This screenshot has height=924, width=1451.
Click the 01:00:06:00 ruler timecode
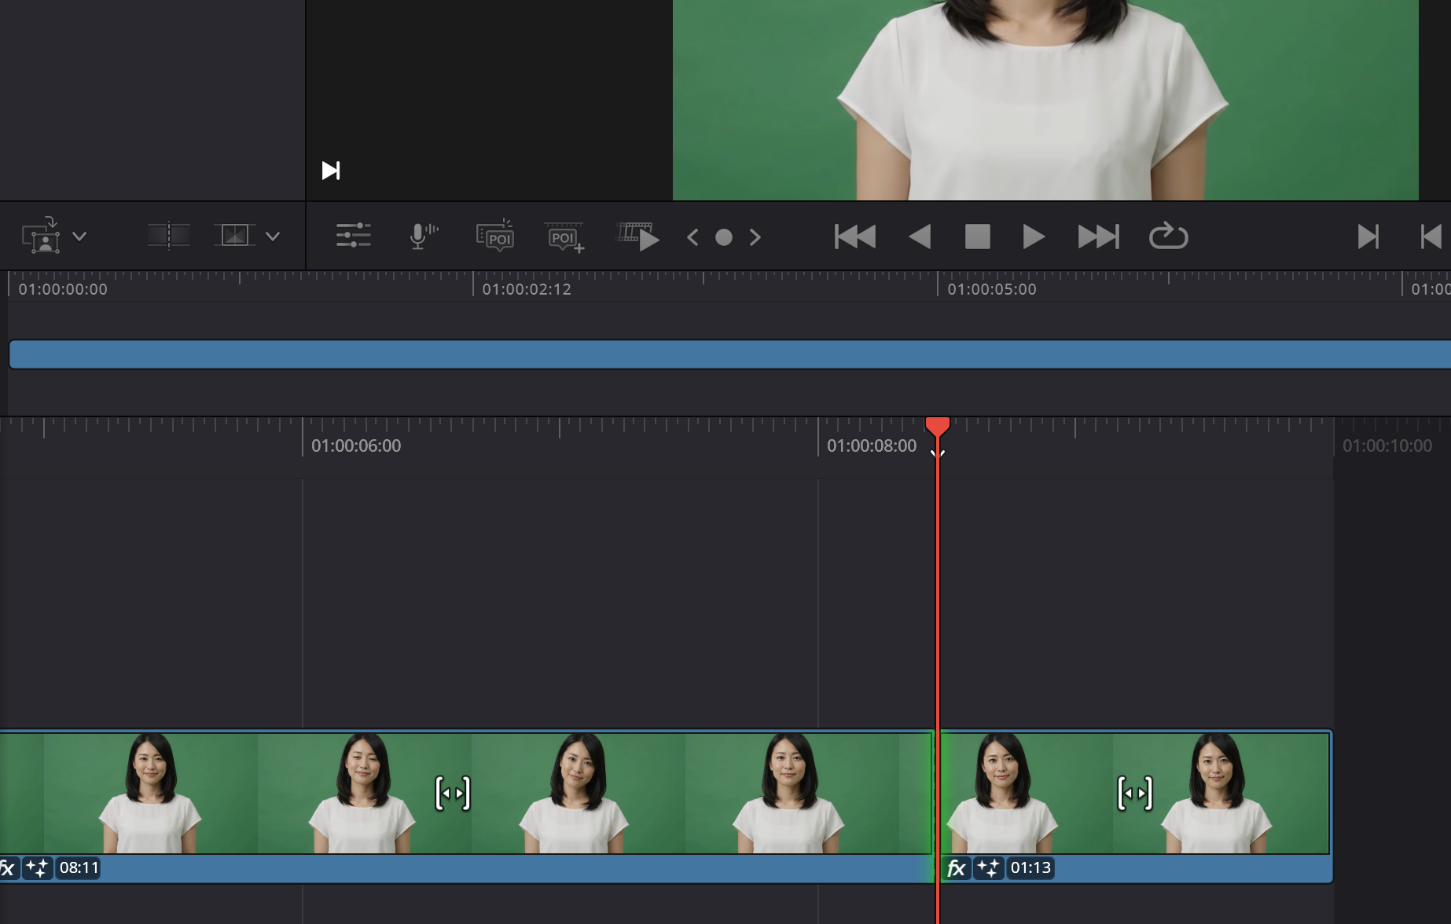click(x=356, y=445)
